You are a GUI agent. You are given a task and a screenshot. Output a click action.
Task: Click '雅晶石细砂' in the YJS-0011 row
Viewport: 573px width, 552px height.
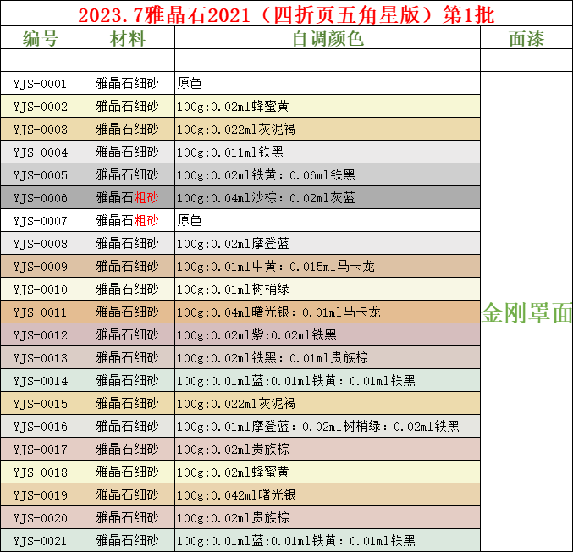(128, 312)
